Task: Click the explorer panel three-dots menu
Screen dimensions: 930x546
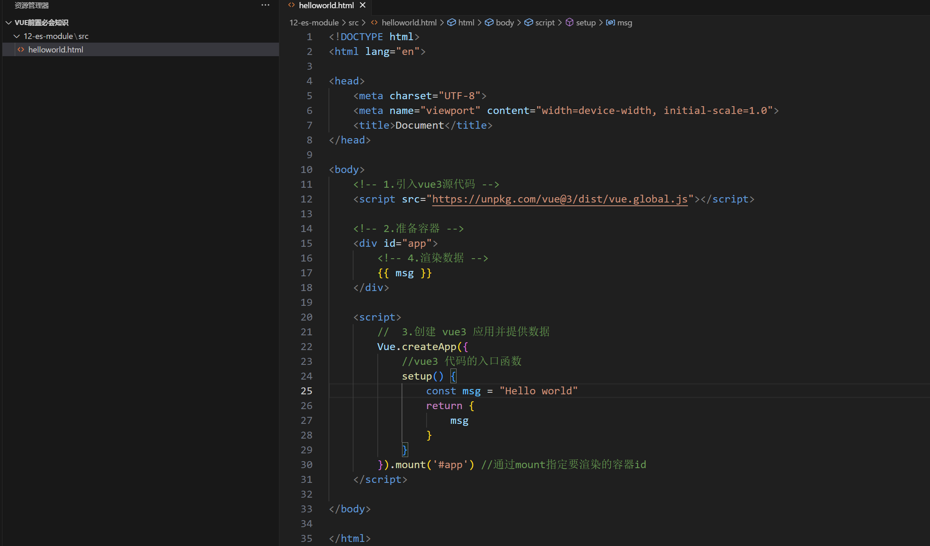Action: click(265, 5)
